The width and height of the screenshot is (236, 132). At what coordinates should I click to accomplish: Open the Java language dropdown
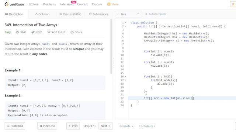(x=128, y=14)
